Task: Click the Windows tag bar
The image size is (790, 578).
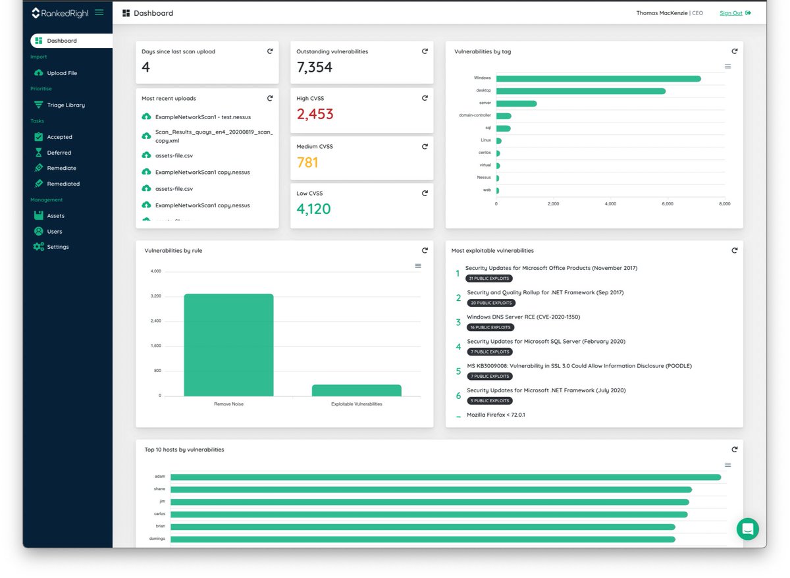Action: pos(598,78)
